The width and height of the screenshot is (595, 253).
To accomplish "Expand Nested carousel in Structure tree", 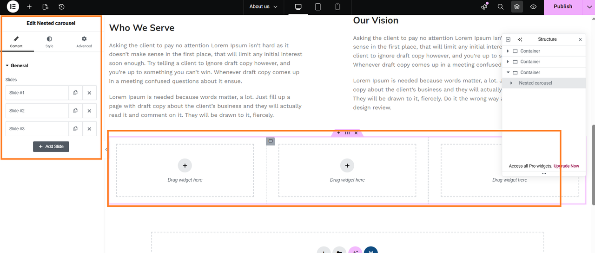I will [512, 83].
